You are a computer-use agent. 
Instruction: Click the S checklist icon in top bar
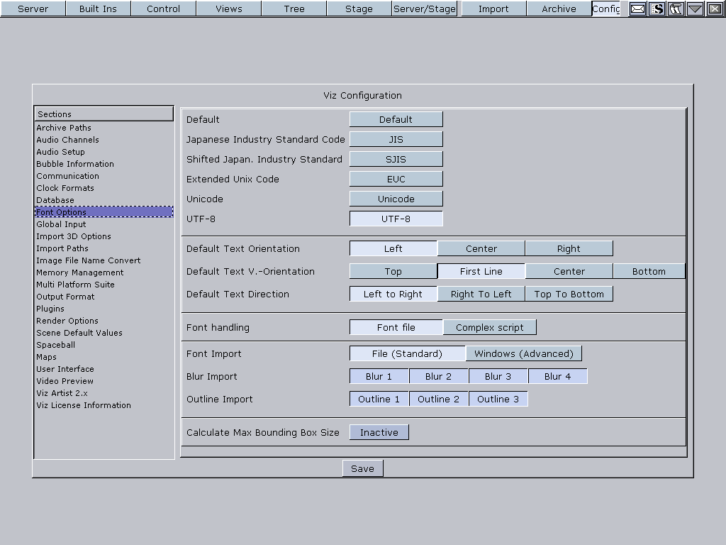657,9
